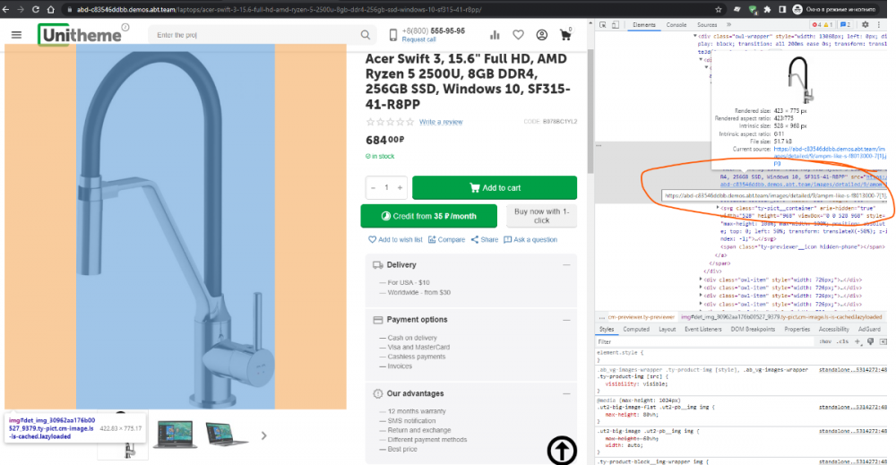Switch to the Console tab
This screenshot has width=896, height=465.
click(x=676, y=25)
